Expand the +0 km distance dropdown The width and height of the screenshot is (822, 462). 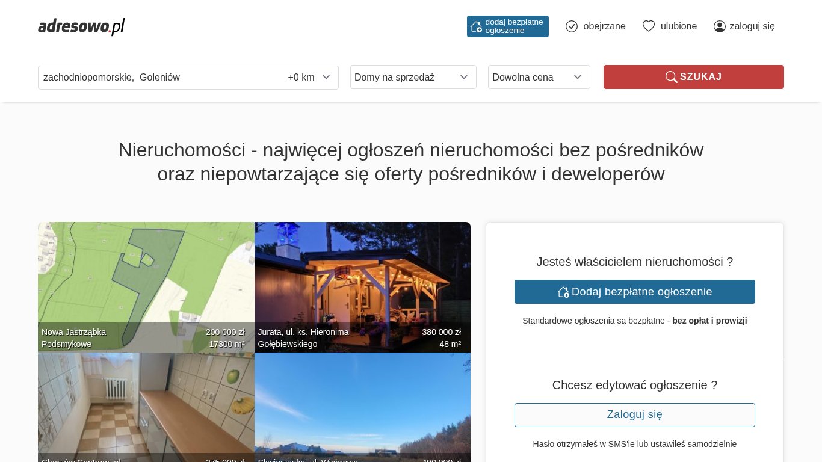tap(309, 77)
